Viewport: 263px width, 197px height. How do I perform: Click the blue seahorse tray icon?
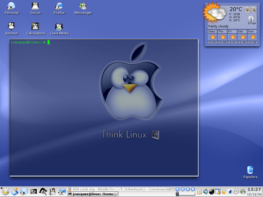pos(230,191)
